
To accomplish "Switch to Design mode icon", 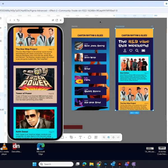I will (x=109, y=137).
